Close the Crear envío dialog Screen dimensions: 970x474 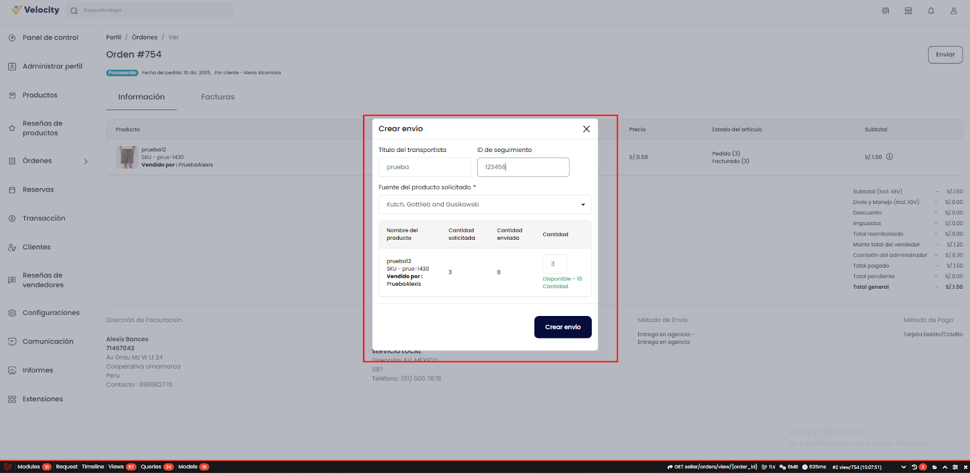[x=586, y=129]
